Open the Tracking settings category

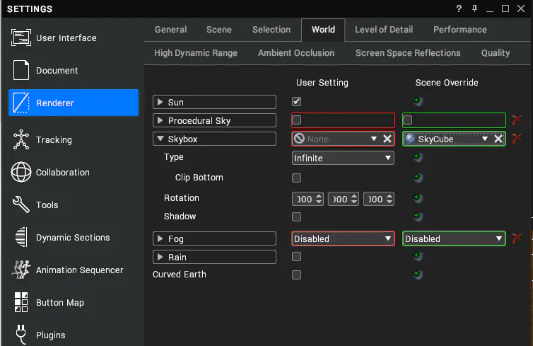73,140
